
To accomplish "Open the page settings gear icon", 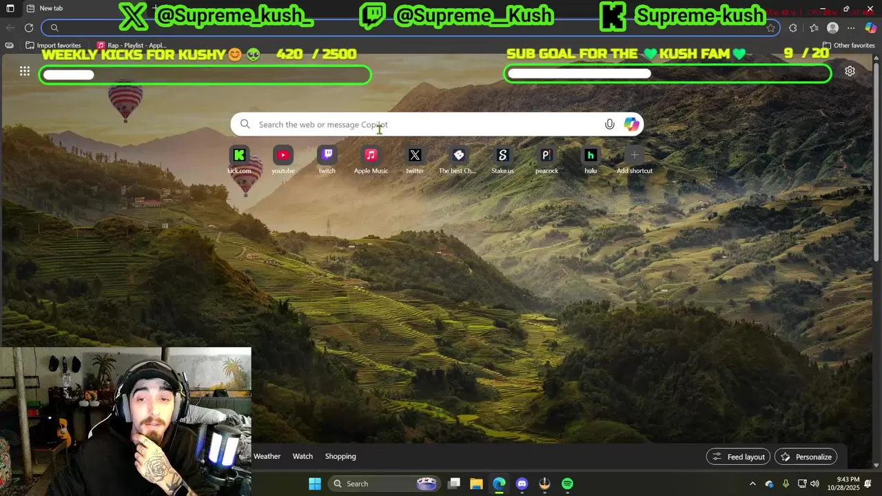I will click(850, 71).
